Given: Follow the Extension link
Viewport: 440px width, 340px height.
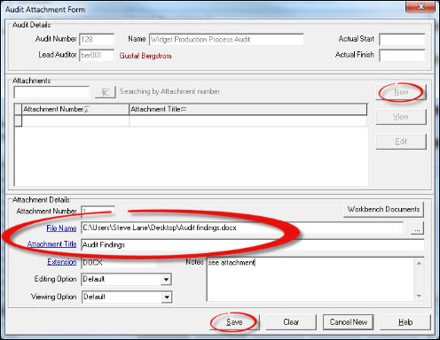Looking at the screenshot, I should tap(62, 262).
